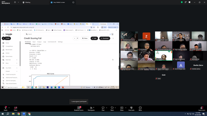The height and width of the screenshot is (116, 207).
Task: Open Game Arena in Kaggle sidebar
Action: pos(9,56)
